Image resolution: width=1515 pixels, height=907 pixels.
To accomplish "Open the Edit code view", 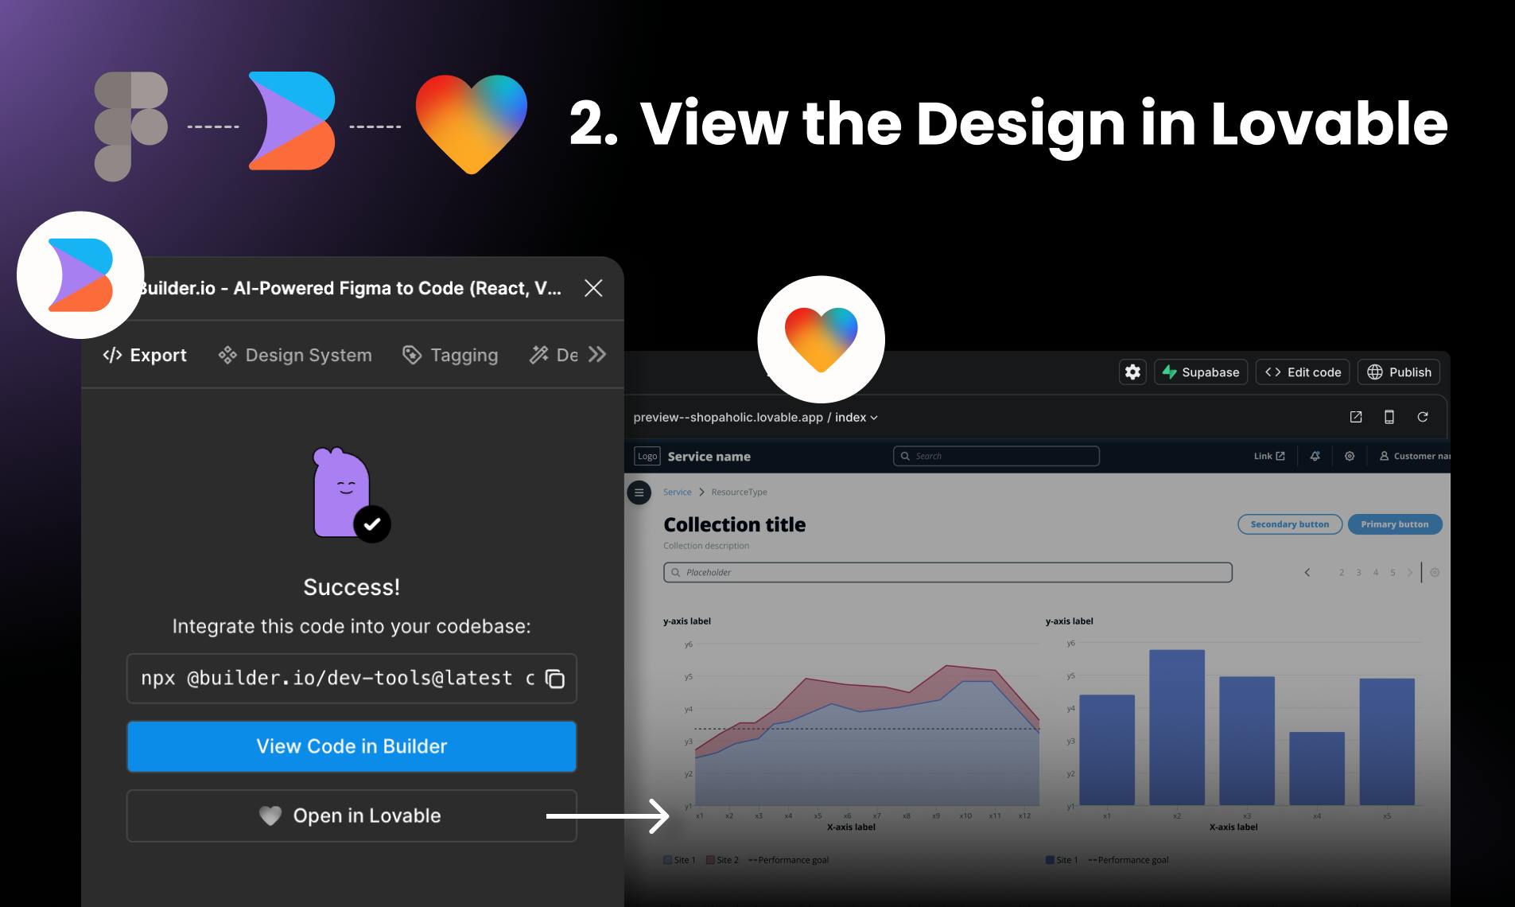I will coord(1303,372).
